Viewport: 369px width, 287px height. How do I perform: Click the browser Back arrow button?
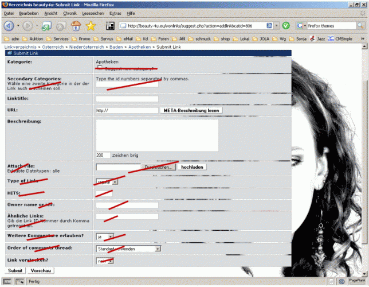point(9,26)
